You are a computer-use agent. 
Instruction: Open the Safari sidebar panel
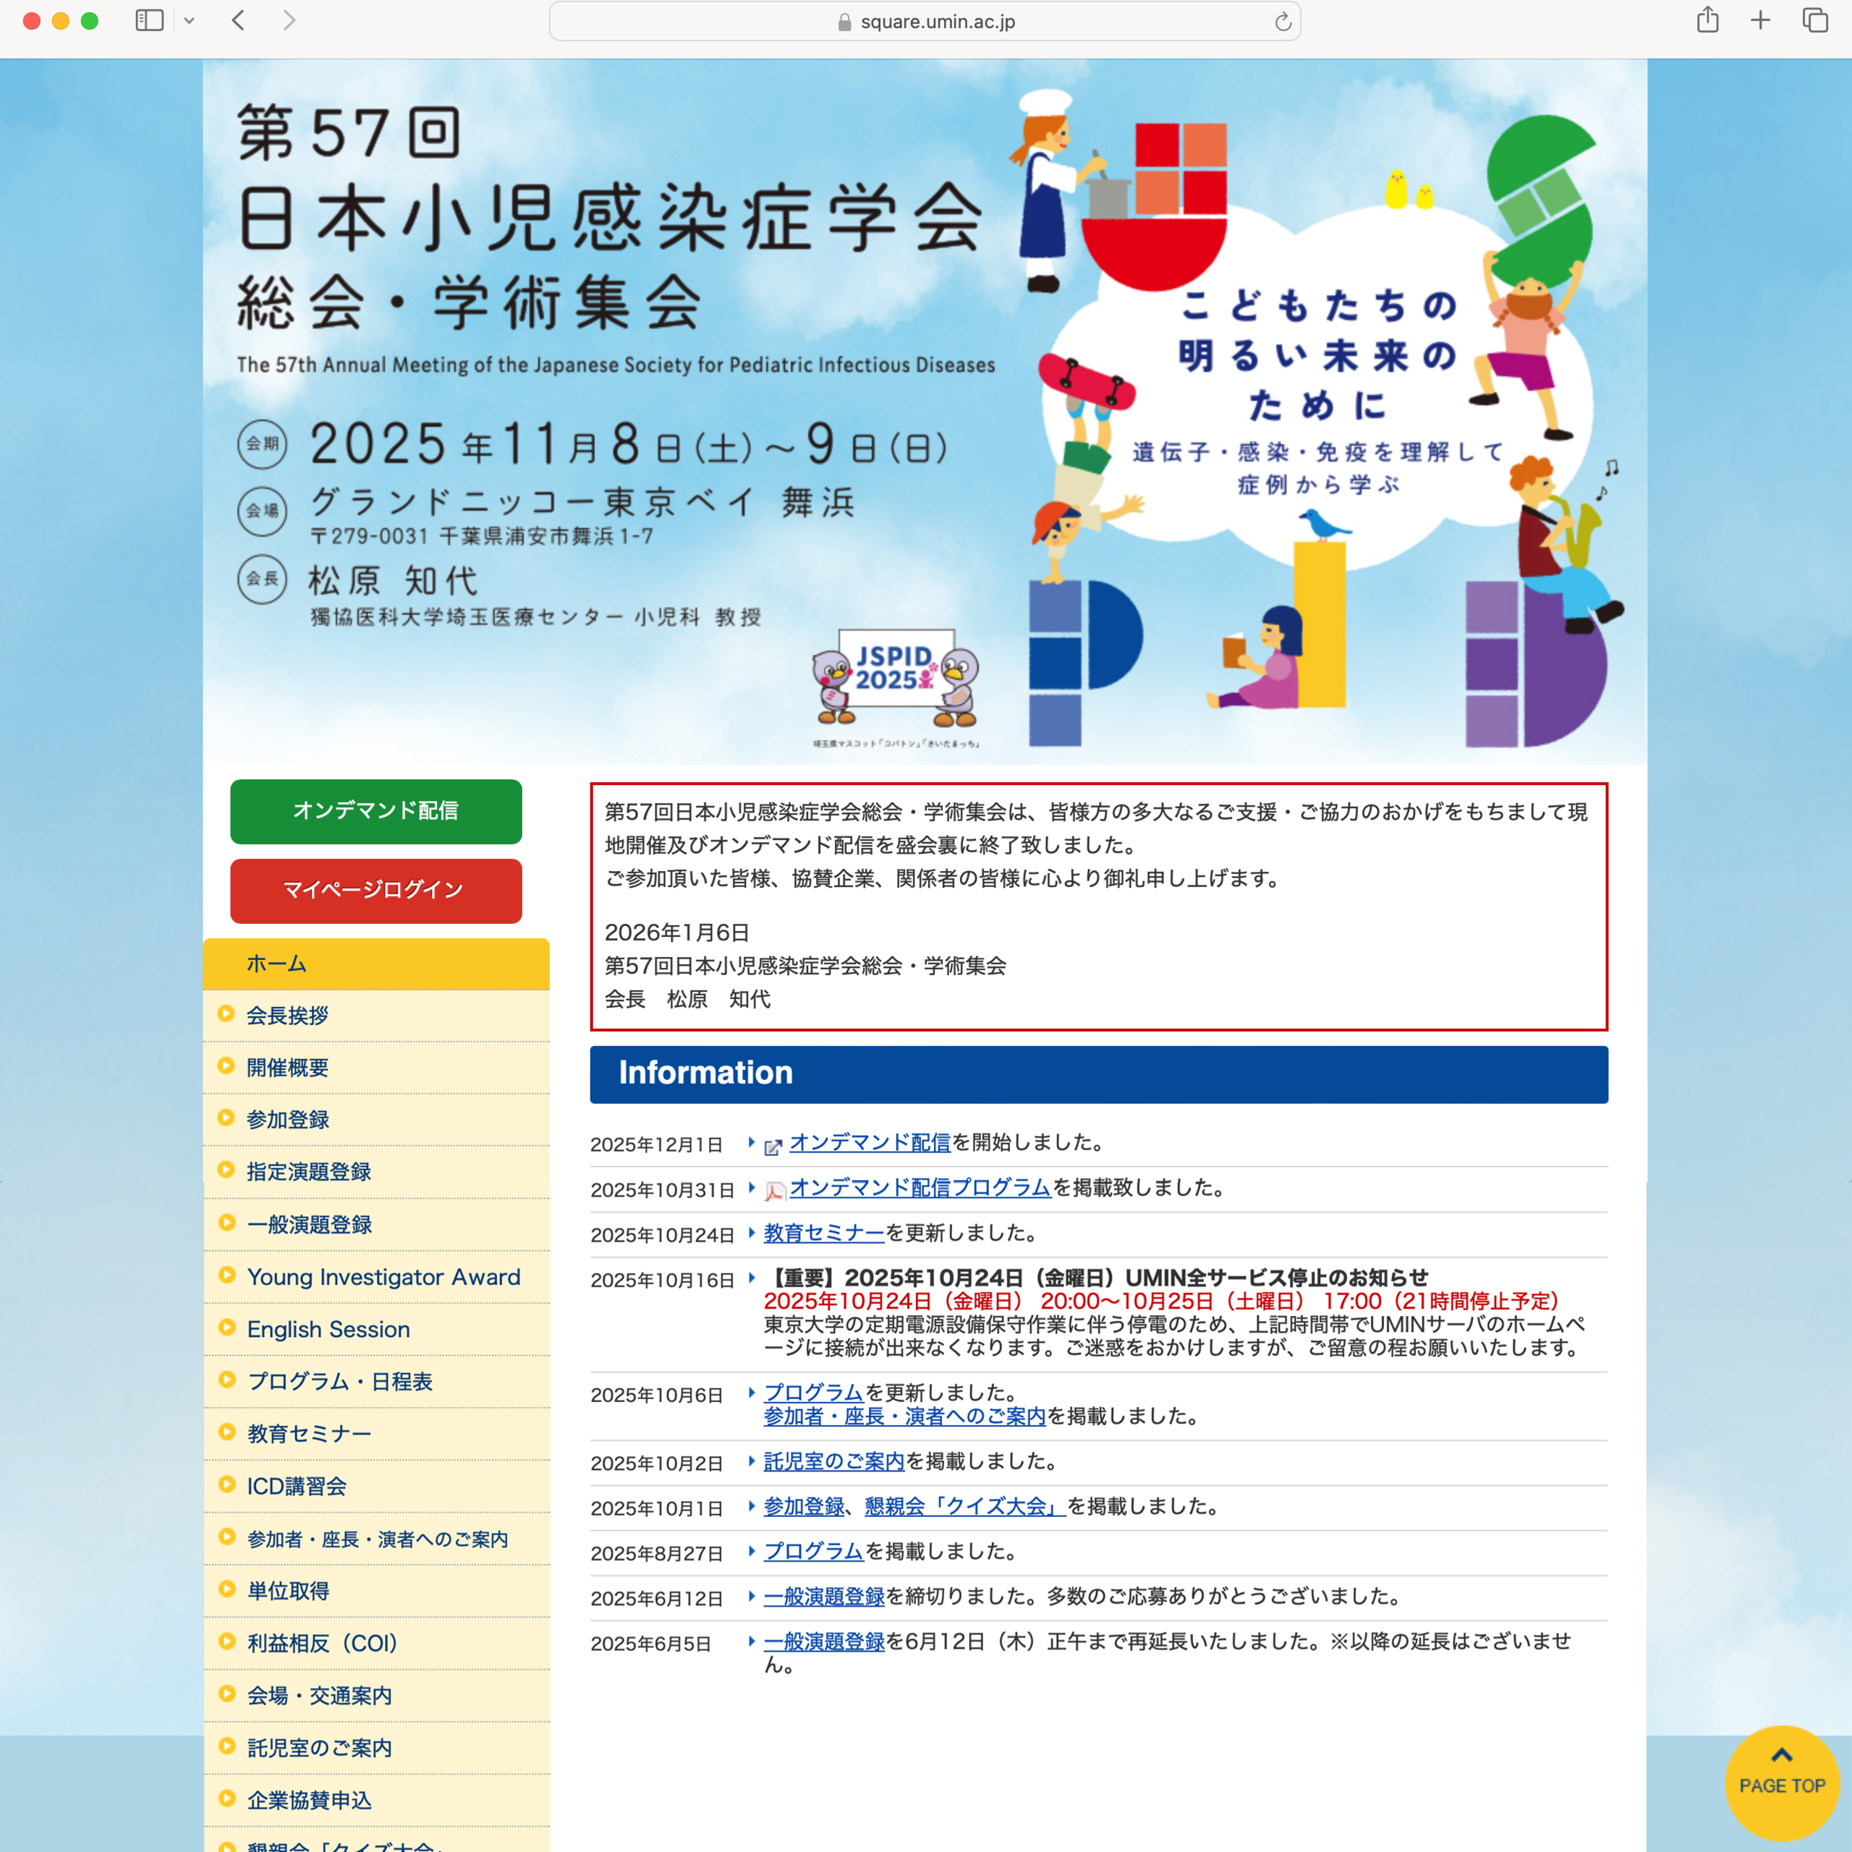148,20
